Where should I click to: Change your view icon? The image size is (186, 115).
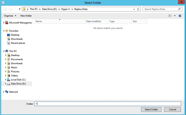(170, 15)
